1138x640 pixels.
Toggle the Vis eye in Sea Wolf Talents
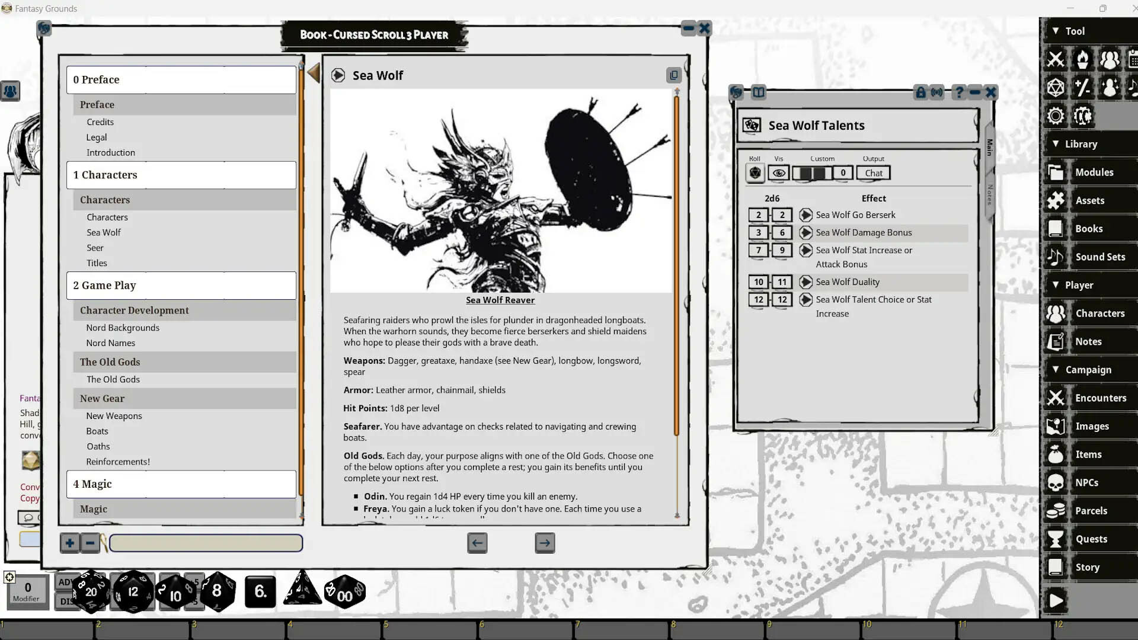[778, 172]
